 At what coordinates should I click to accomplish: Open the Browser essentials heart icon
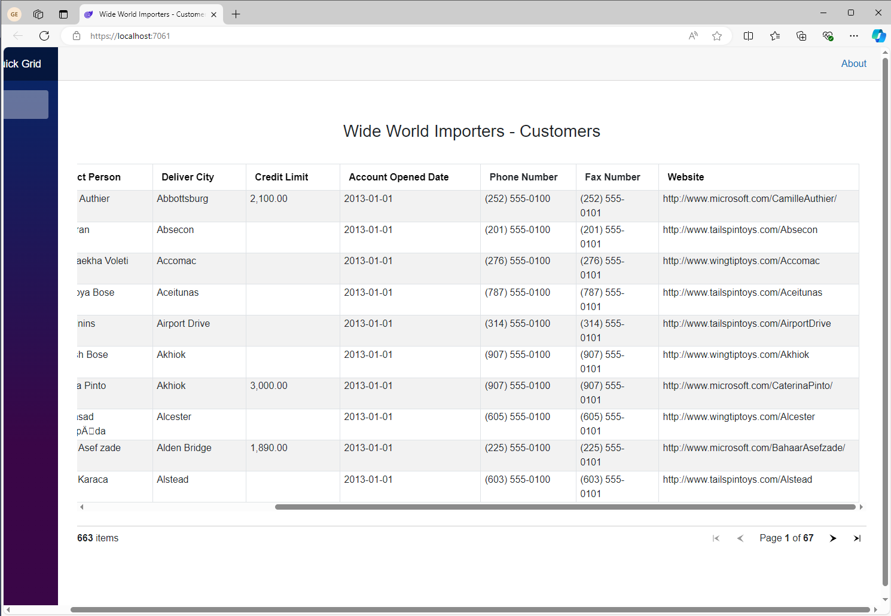pos(828,36)
